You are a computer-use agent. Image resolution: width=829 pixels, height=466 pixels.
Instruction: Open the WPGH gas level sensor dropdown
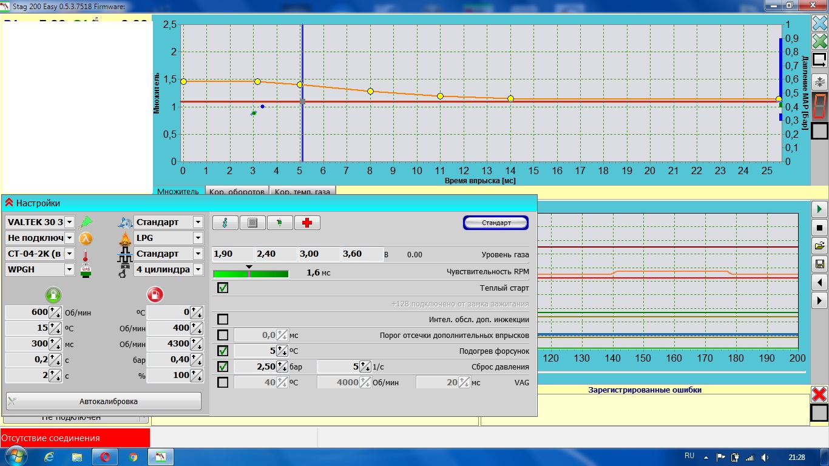point(69,269)
